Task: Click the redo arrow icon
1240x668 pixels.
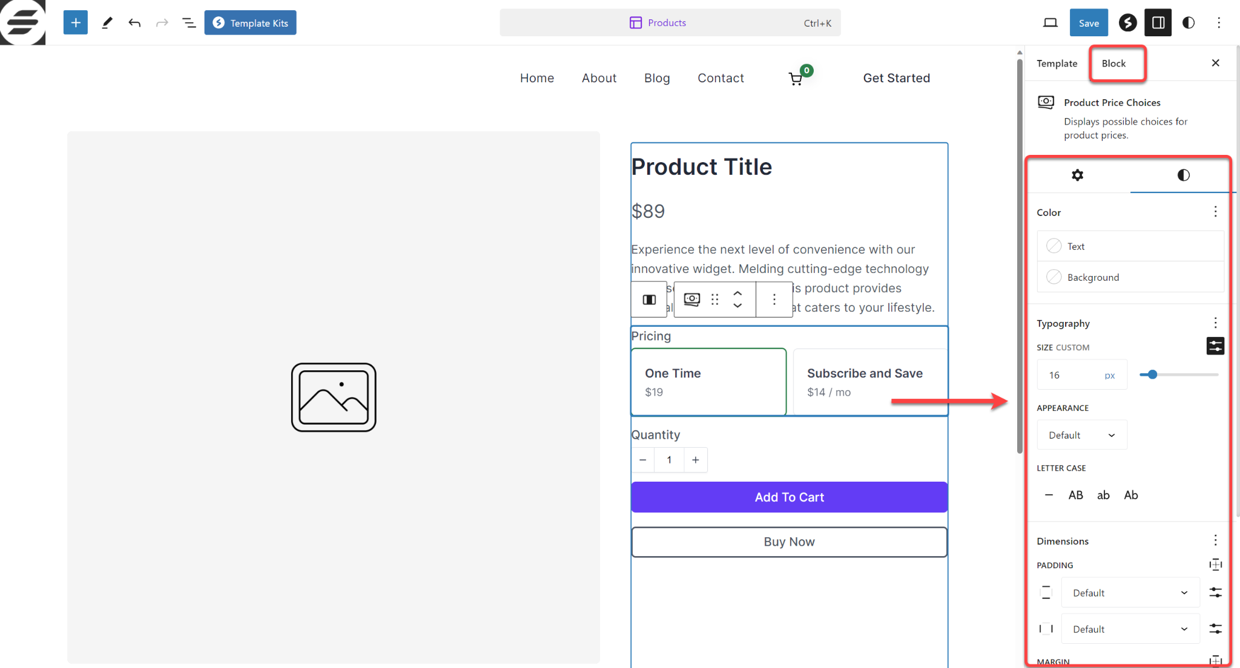Action: pos(161,23)
